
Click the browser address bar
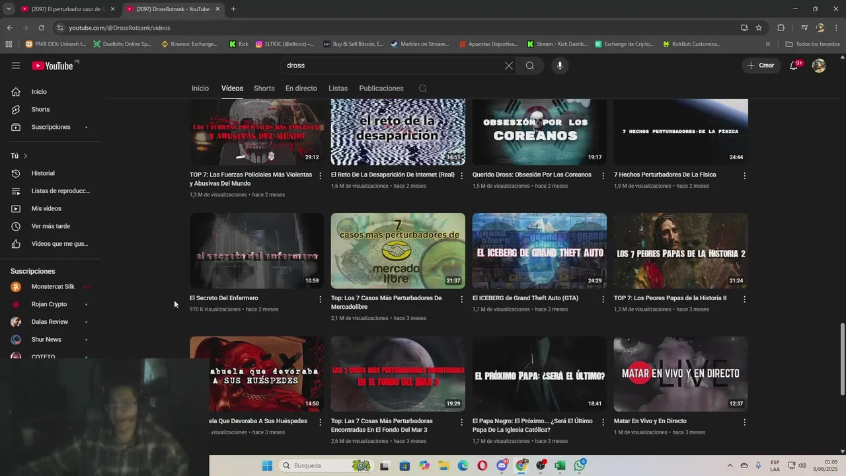(x=397, y=28)
